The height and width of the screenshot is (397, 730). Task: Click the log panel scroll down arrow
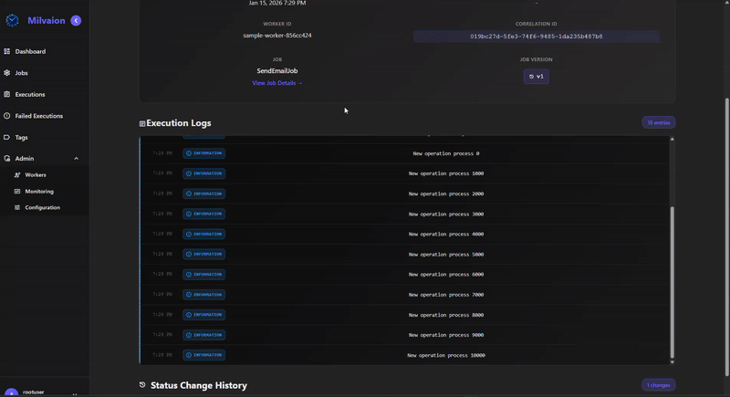(x=672, y=361)
